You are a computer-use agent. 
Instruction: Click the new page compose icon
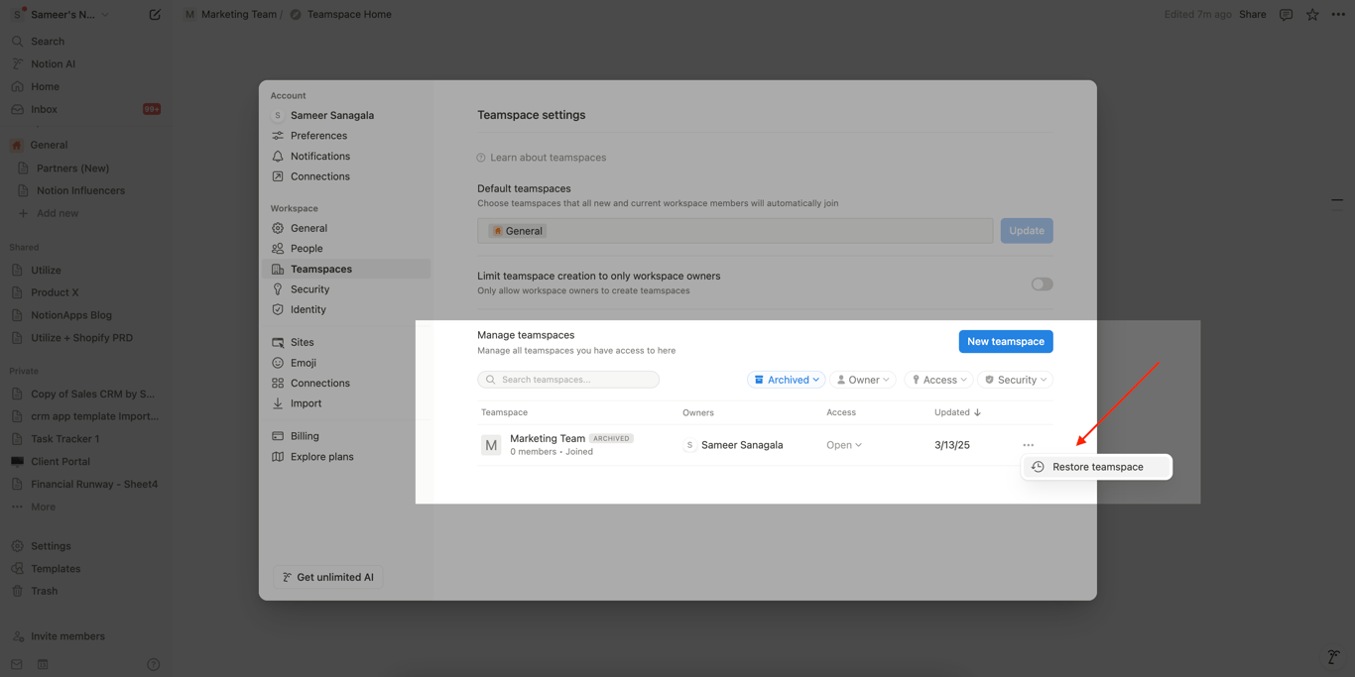pyautogui.click(x=155, y=15)
